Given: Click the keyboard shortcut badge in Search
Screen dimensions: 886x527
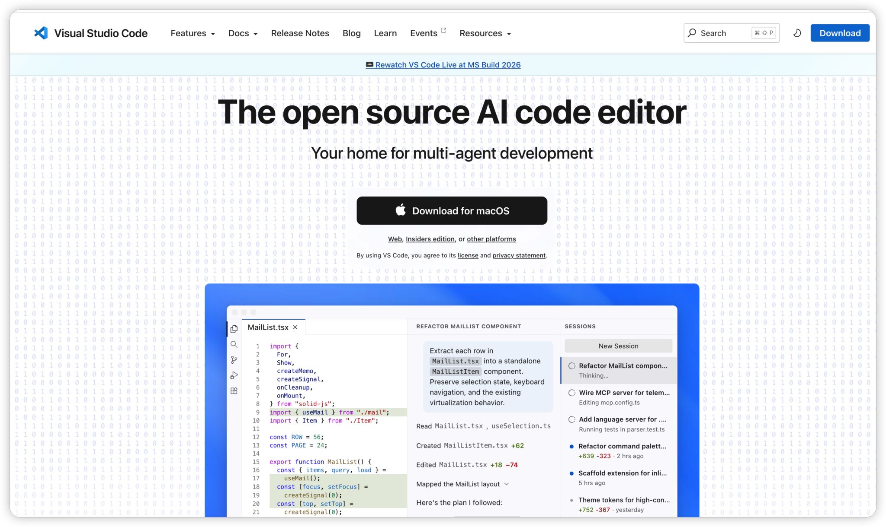Looking at the screenshot, I should pyautogui.click(x=764, y=33).
